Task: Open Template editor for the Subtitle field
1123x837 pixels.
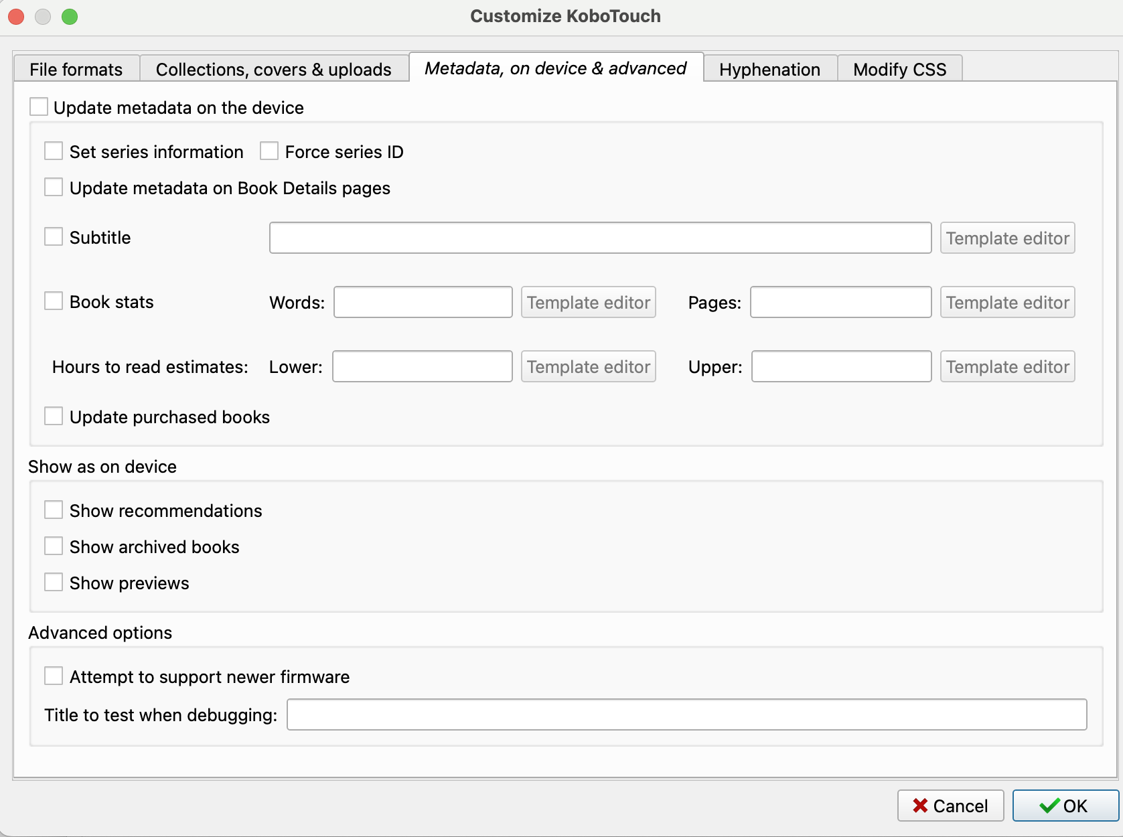Action: (1007, 238)
